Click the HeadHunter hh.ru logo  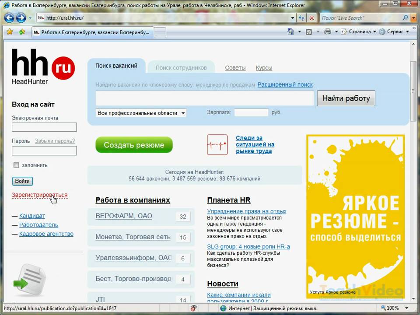point(43,66)
